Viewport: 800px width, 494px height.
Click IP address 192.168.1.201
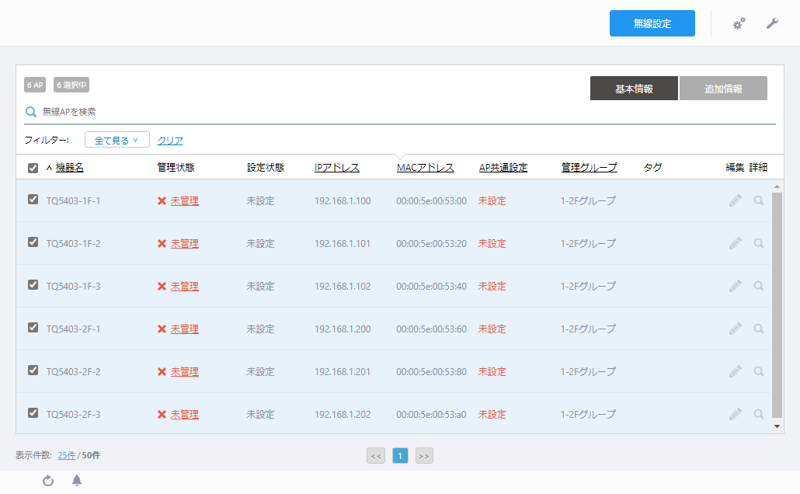click(x=343, y=371)
